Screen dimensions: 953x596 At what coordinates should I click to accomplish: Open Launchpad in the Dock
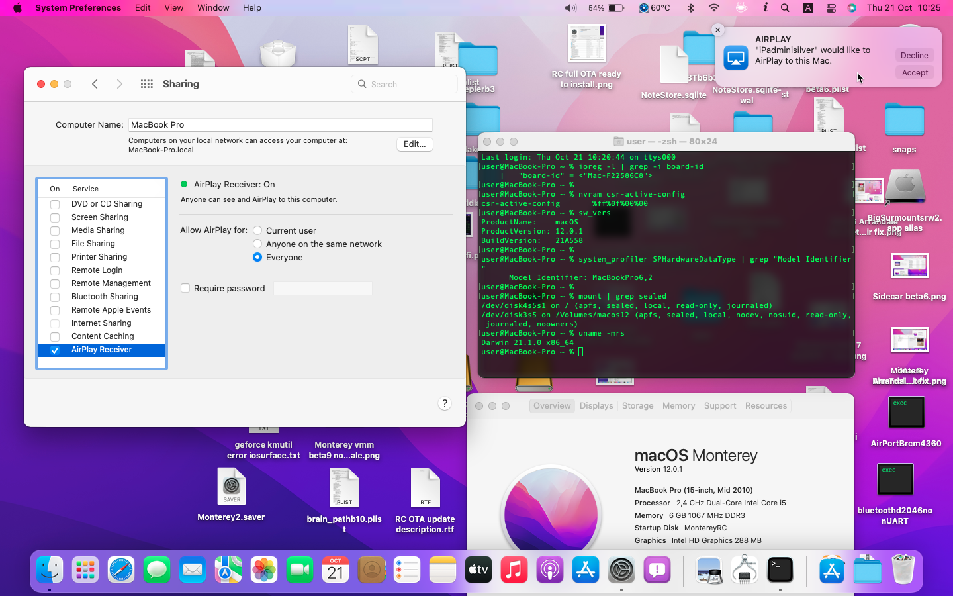click(85, 570)
